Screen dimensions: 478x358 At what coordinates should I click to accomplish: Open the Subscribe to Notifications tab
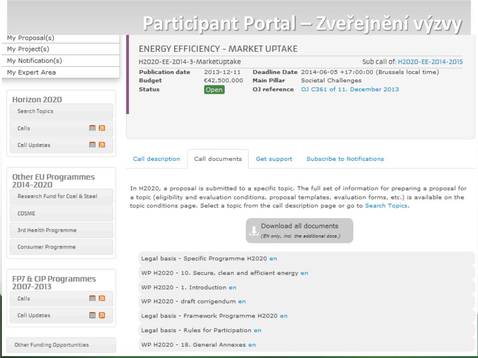345,159
